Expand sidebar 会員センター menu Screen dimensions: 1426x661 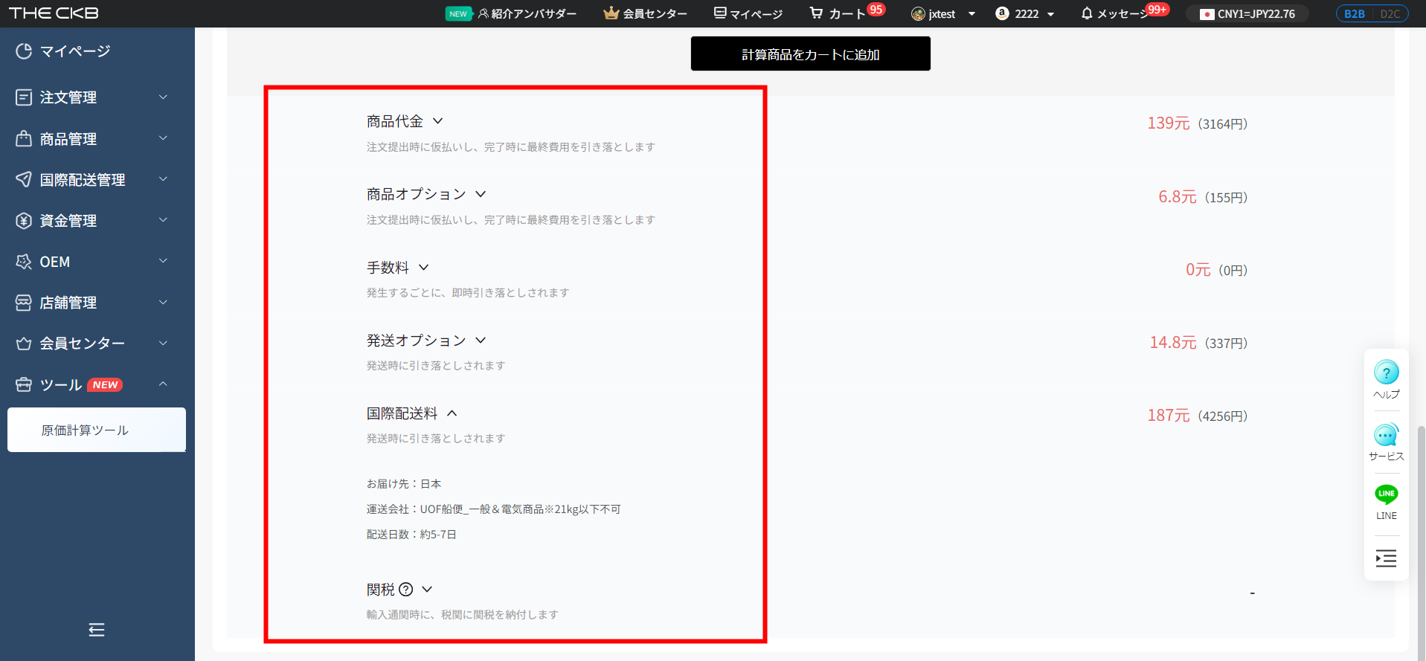(x=97, y=343)
